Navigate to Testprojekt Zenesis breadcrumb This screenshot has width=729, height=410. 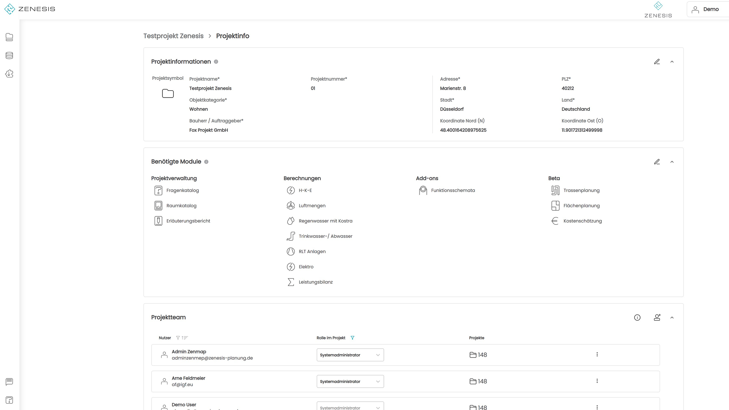tap(173, 36)
